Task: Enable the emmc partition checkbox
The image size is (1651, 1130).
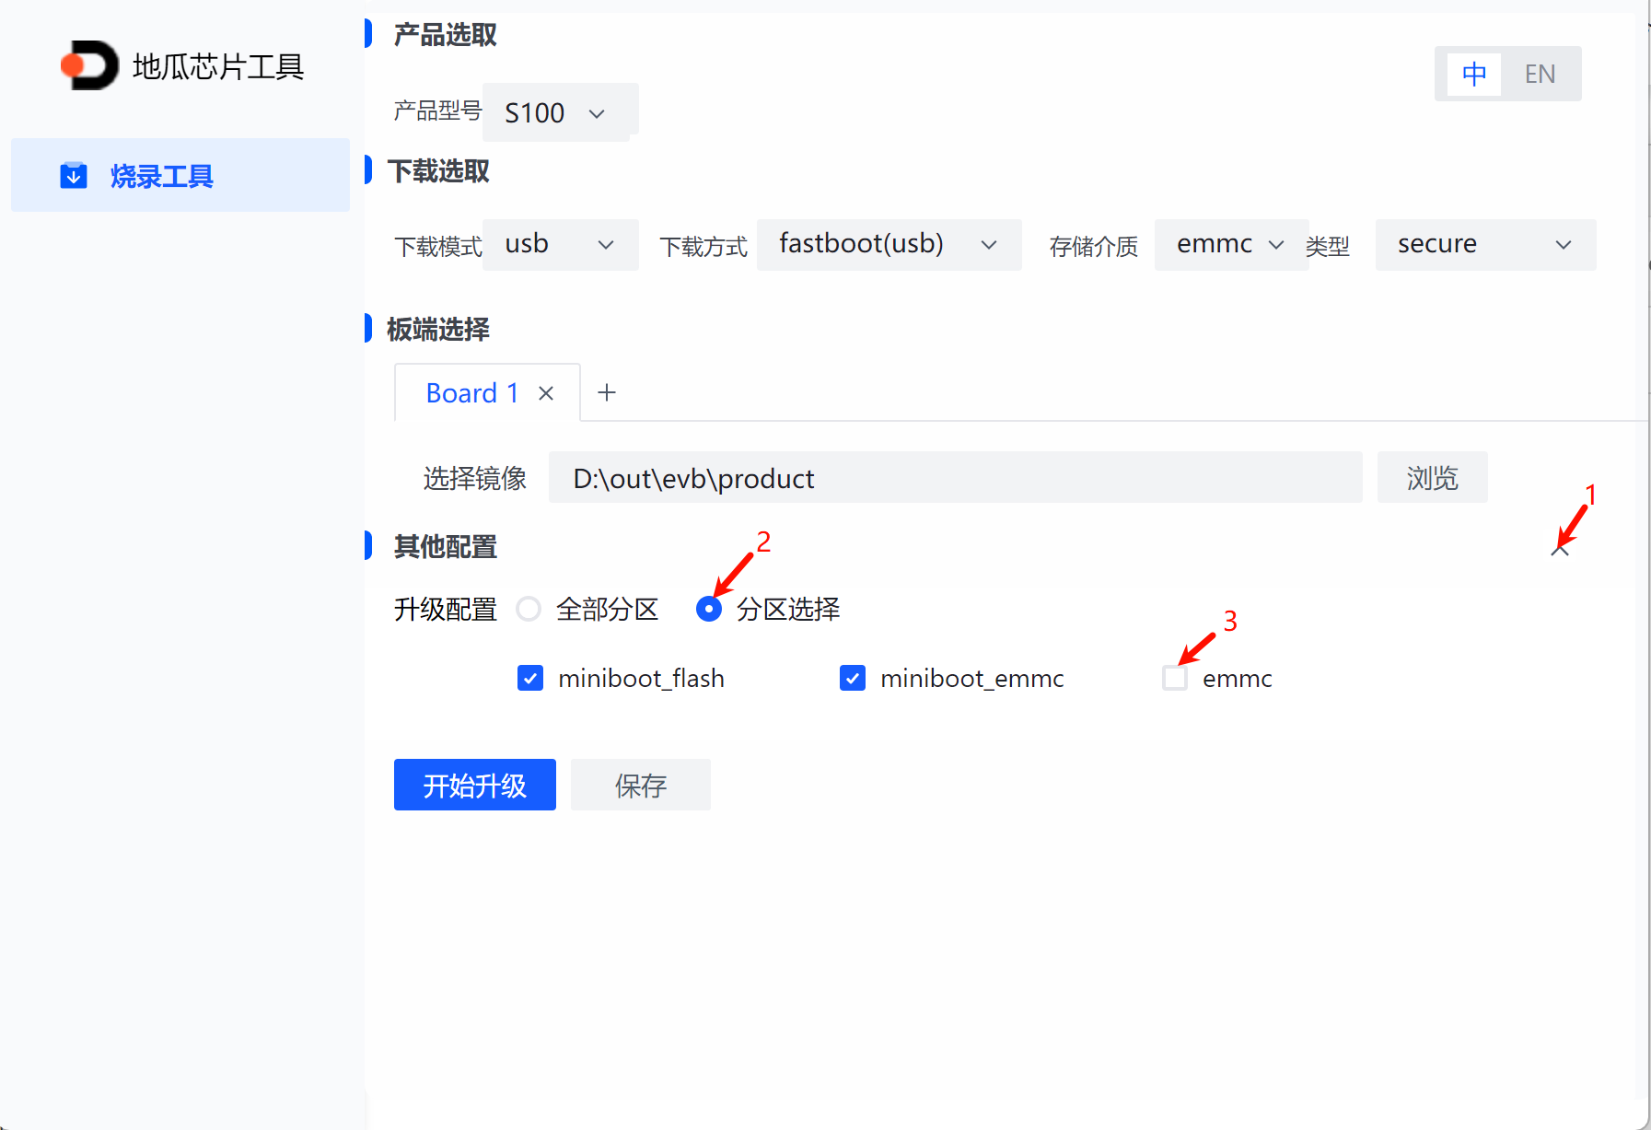Action: click(x=1175, y=679)
